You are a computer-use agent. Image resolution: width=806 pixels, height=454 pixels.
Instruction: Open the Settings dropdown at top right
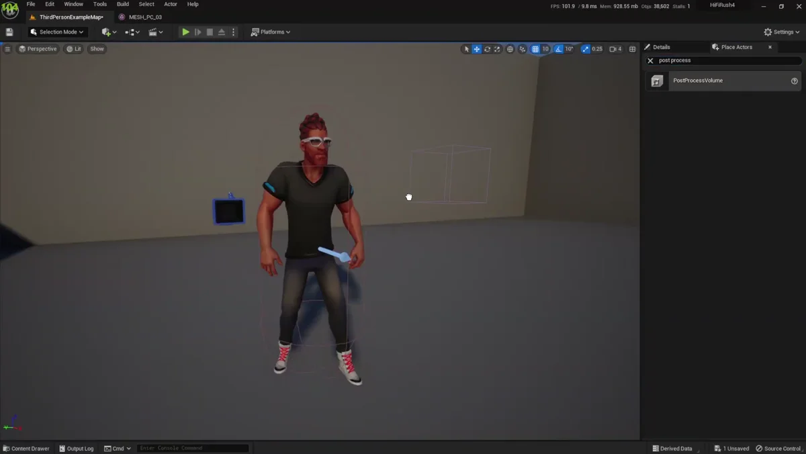pyautogui.click(x=782, y=32)
